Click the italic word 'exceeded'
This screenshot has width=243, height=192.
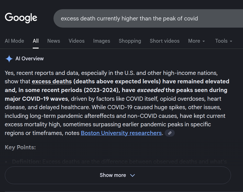(150, 90)
